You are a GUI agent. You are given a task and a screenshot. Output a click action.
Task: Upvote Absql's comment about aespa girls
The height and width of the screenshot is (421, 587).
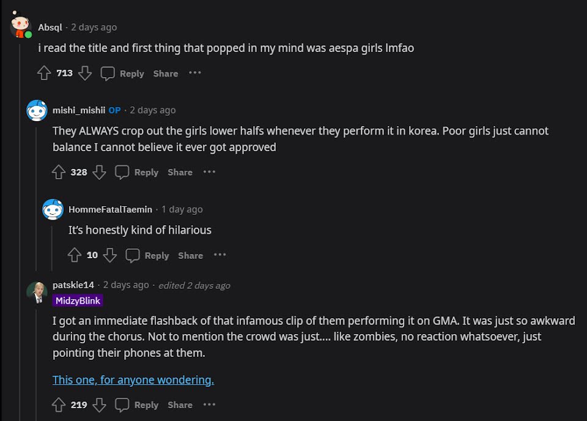pos(44,73)
